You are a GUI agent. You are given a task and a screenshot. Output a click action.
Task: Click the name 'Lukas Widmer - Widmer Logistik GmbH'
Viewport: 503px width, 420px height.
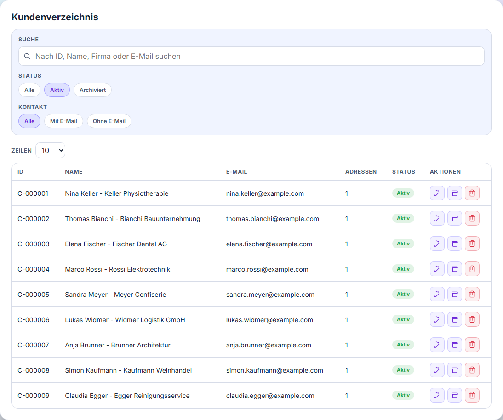(125, 320)
